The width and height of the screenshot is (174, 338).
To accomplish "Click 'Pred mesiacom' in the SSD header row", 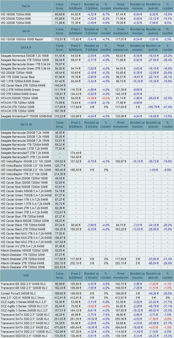I will 121,275.
